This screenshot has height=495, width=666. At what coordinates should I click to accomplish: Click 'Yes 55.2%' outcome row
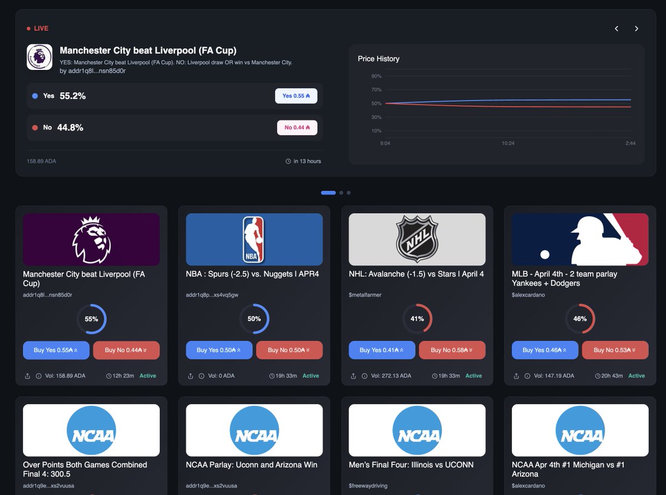[175, 96]
